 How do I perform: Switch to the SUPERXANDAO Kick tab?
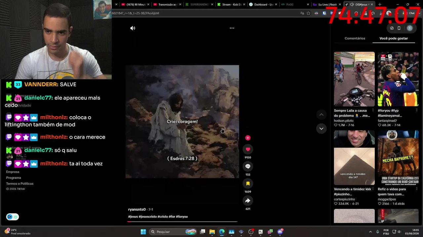200,5
